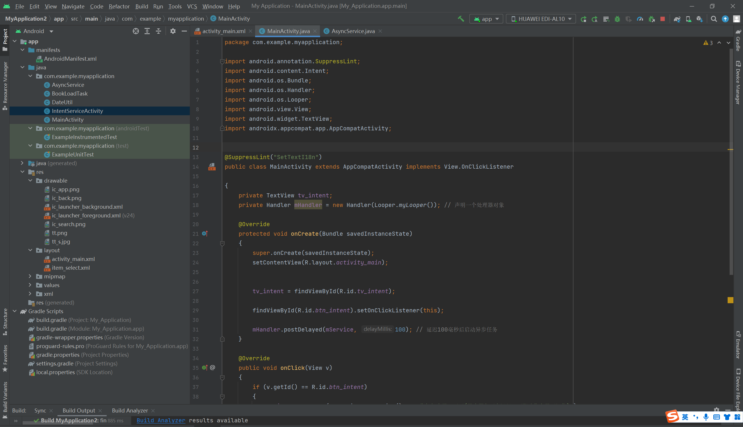The width and height of the screenshot is (743, 427).
Task: Open project panel gear options
Action: [x=173, y=31]
